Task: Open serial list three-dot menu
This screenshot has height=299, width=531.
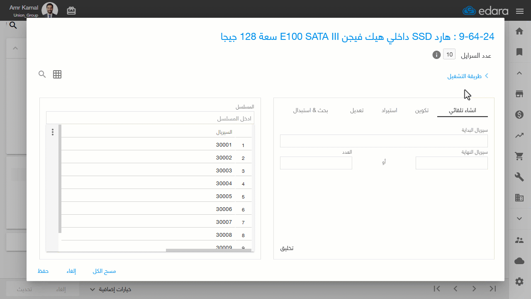Action: [x=53, y=132]
